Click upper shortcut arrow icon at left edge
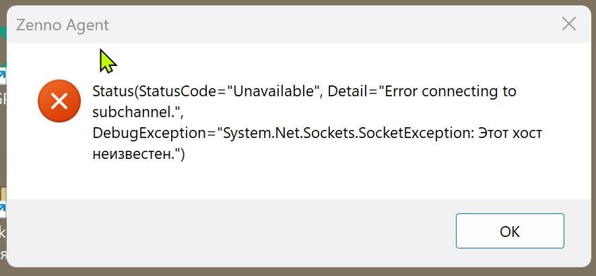Viewport: 596px width, 276px height. click(3, 75)
